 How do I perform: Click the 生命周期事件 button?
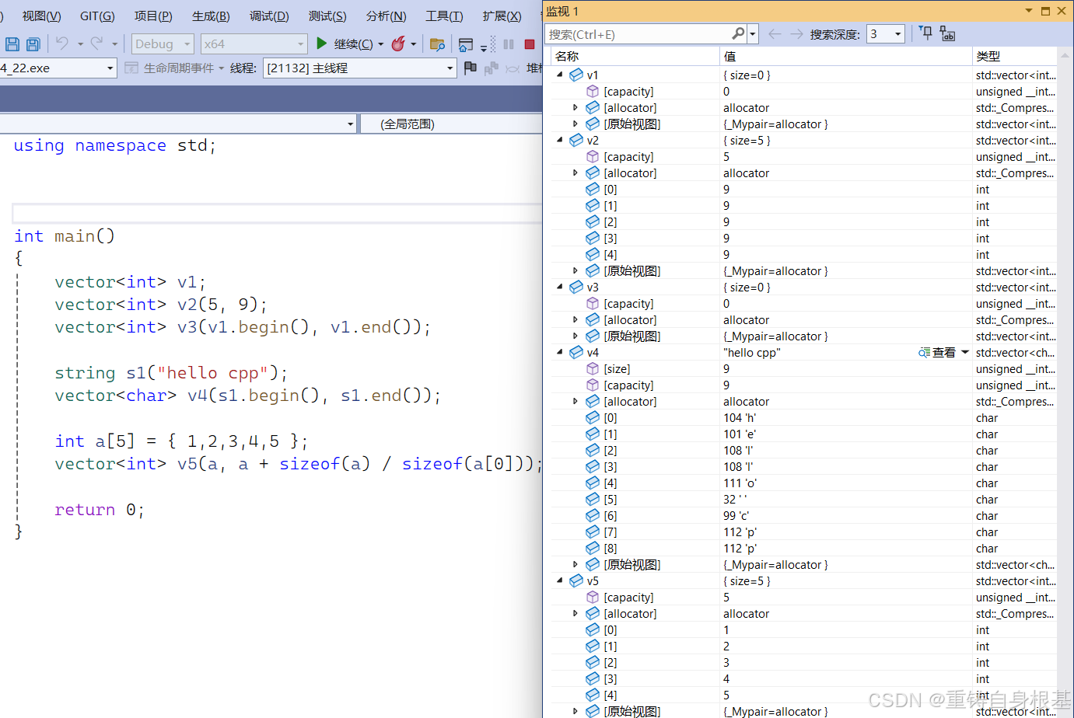[179, 68]
